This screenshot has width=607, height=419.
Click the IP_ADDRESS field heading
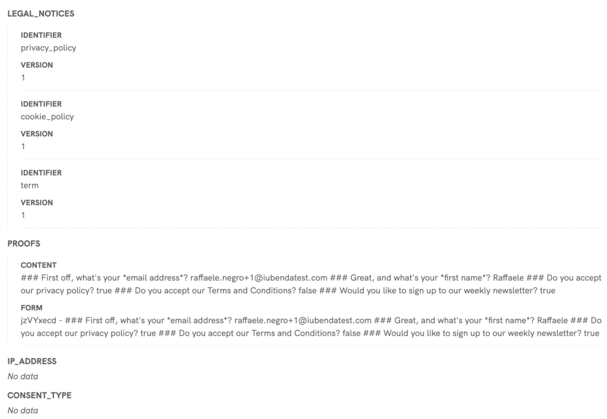(32, 361)
